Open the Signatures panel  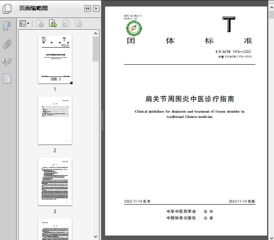point(7,61)
